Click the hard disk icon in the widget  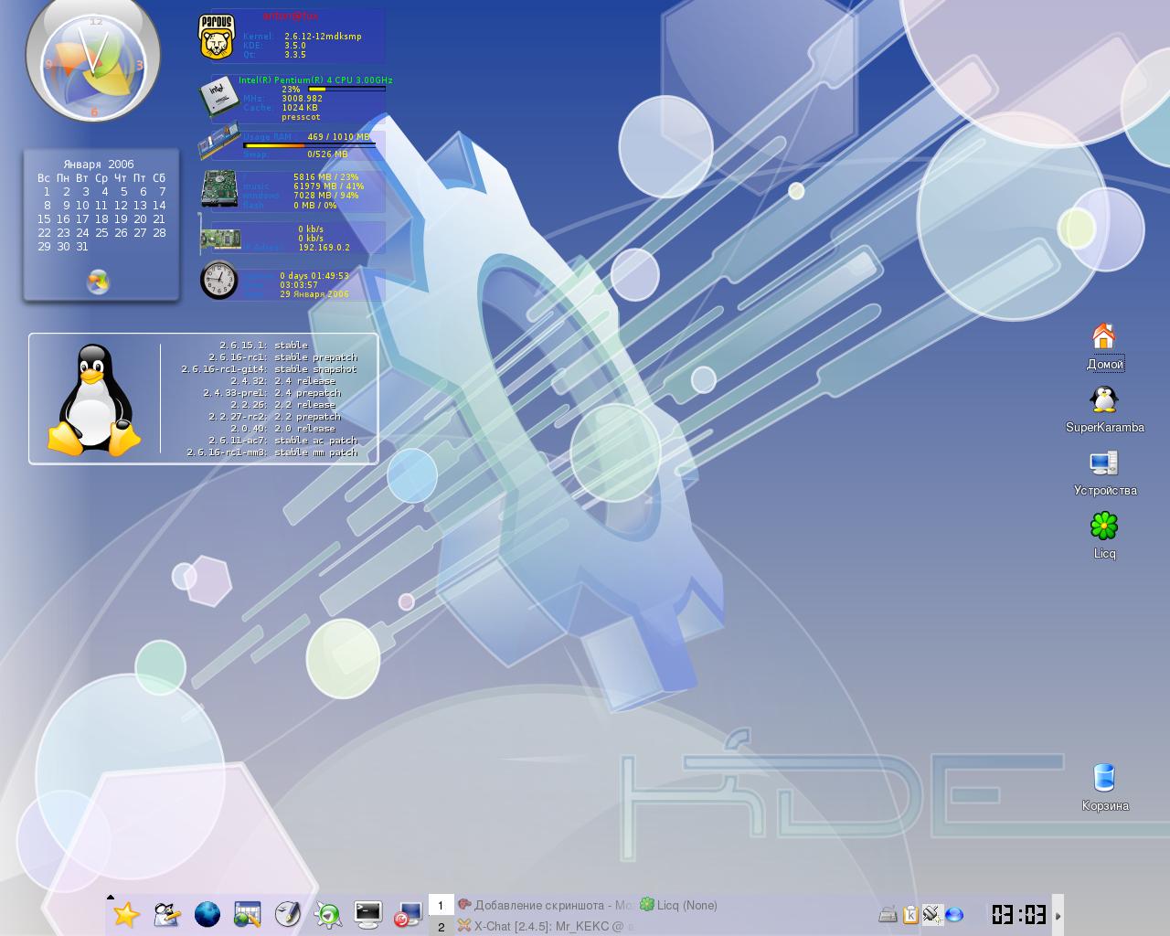click(x=219, y=188)
